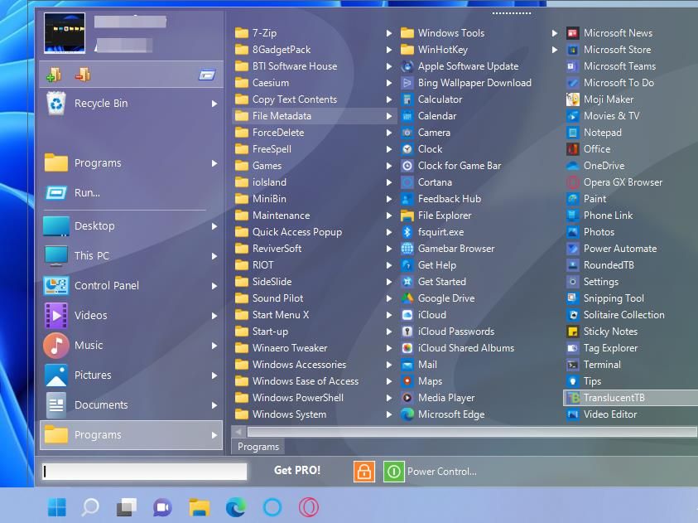Click the horizontal scrollbar track of the programs list
698x523 pixels.
472,432
